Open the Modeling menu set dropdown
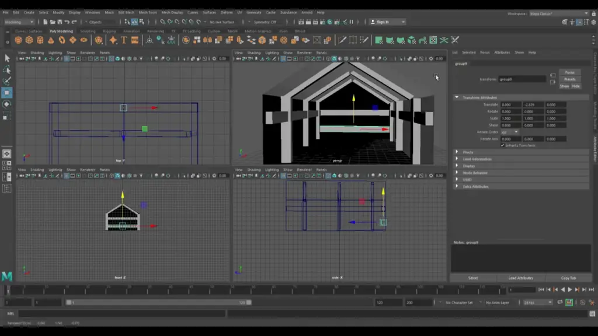This screenshot has height=336, width=598. pos(19,22)
